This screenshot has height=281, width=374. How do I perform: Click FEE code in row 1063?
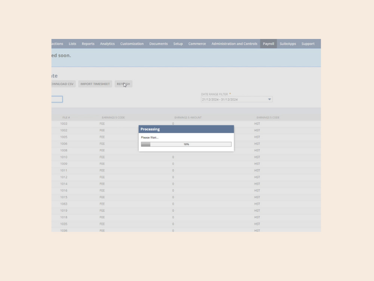(x=102, y=204)
